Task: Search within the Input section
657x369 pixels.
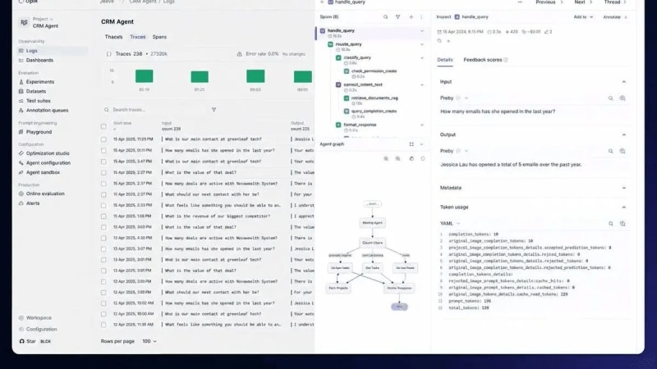Action: point(610,98)
